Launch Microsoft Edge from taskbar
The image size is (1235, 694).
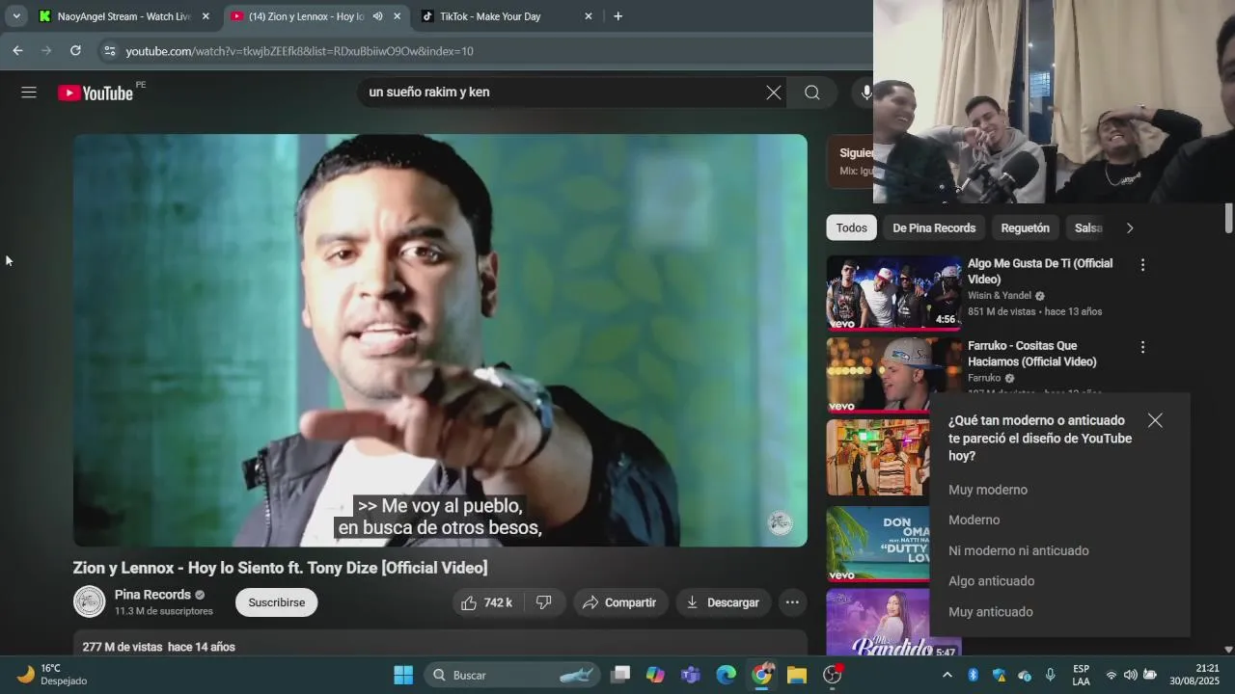(727, 675)
